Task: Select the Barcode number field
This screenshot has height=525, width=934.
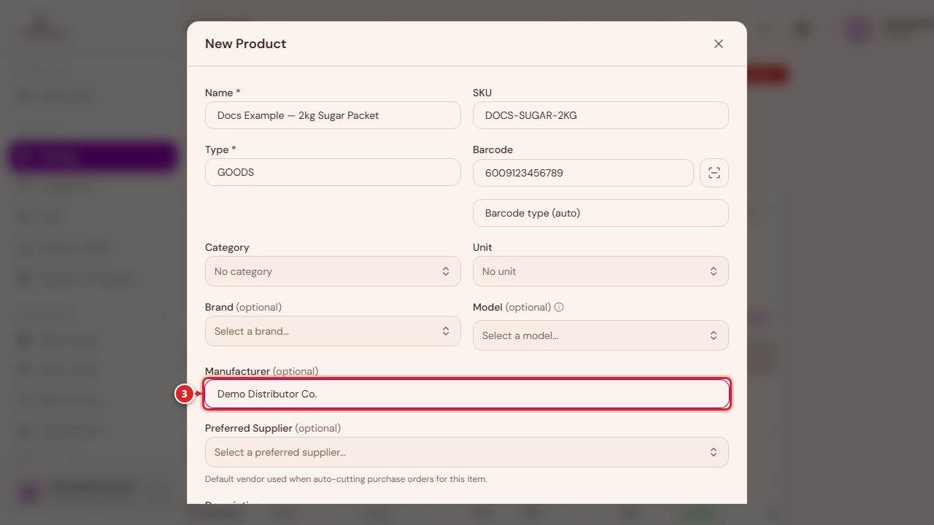Action: [x=583, y=173]
